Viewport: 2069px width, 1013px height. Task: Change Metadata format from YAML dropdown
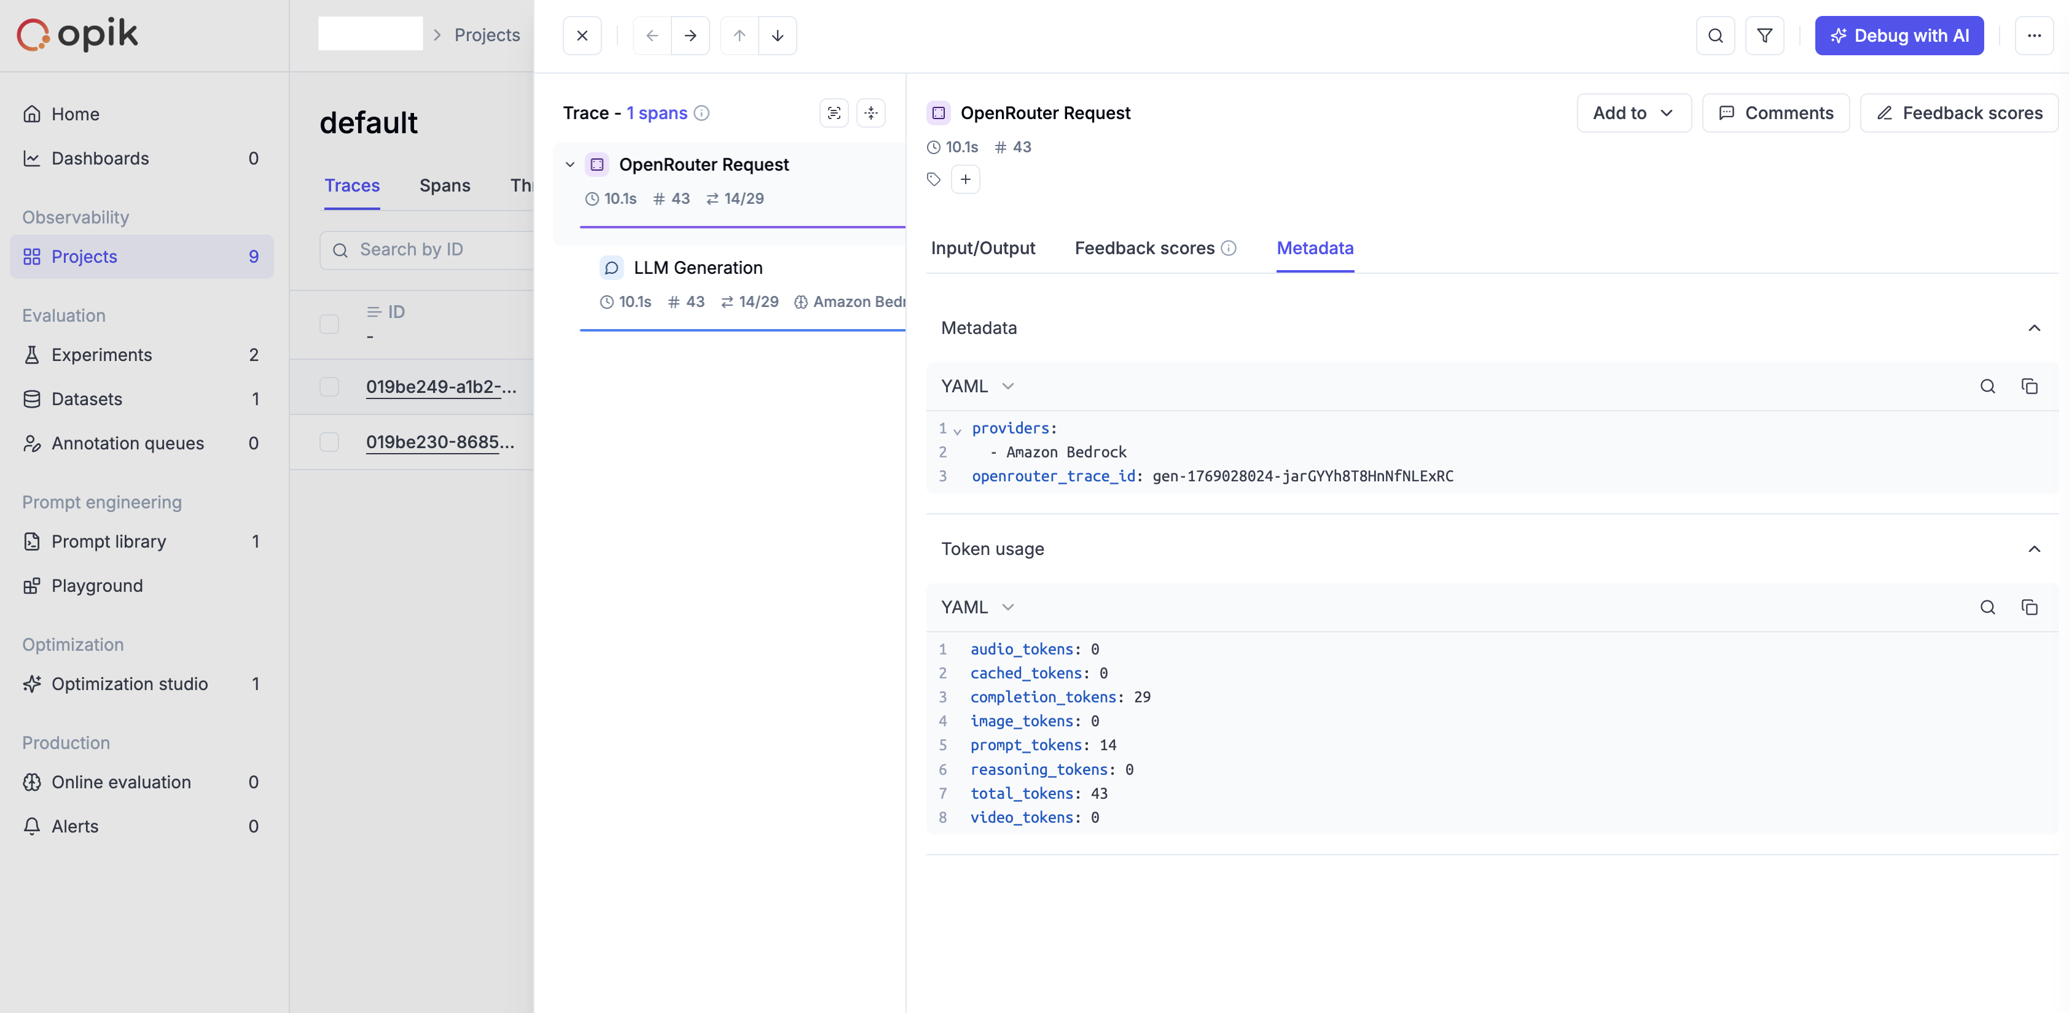[977, 386]
